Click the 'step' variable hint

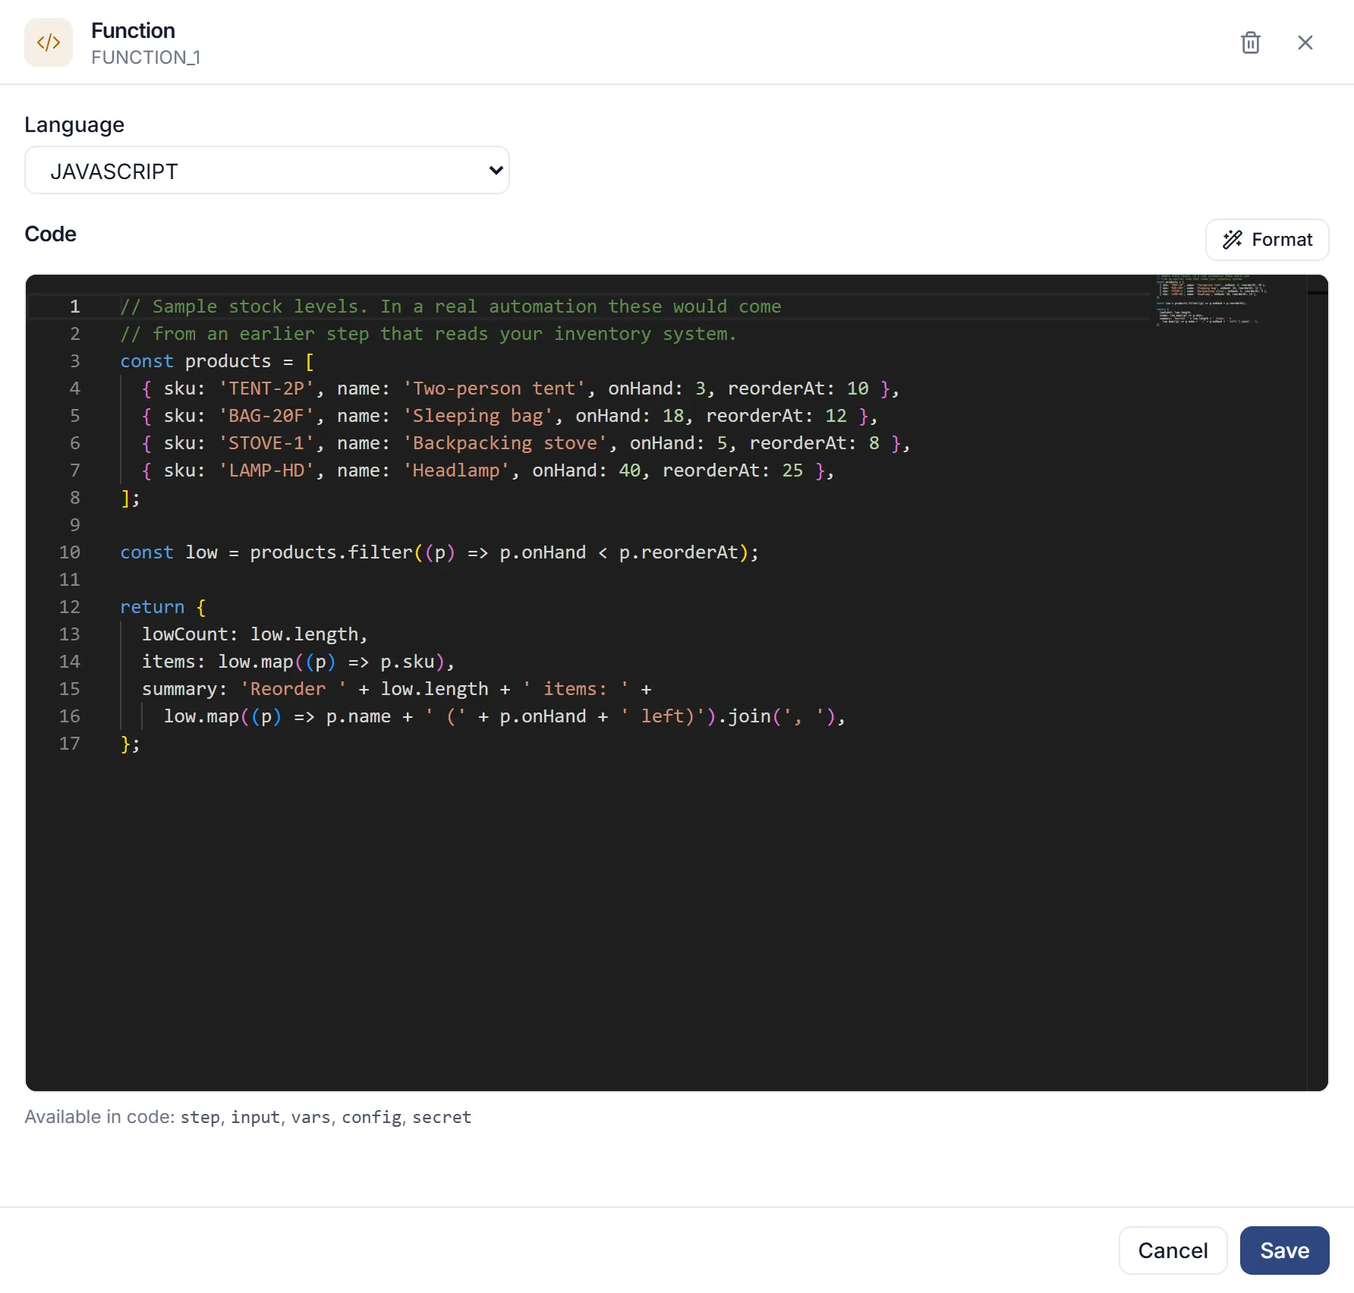pos(200,1117)
